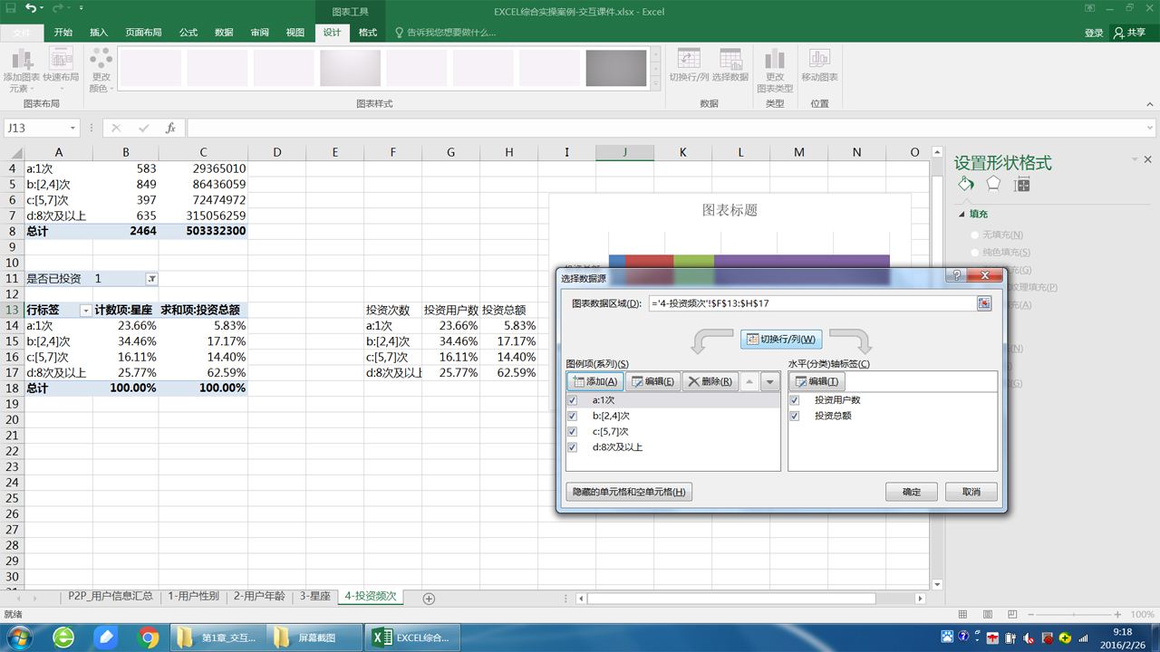Open Add Chart Element (添加图表元素)
Image resolution: width=1160 pixels, height=652 pixels.
pyautogui.click(x=20, y=71)
